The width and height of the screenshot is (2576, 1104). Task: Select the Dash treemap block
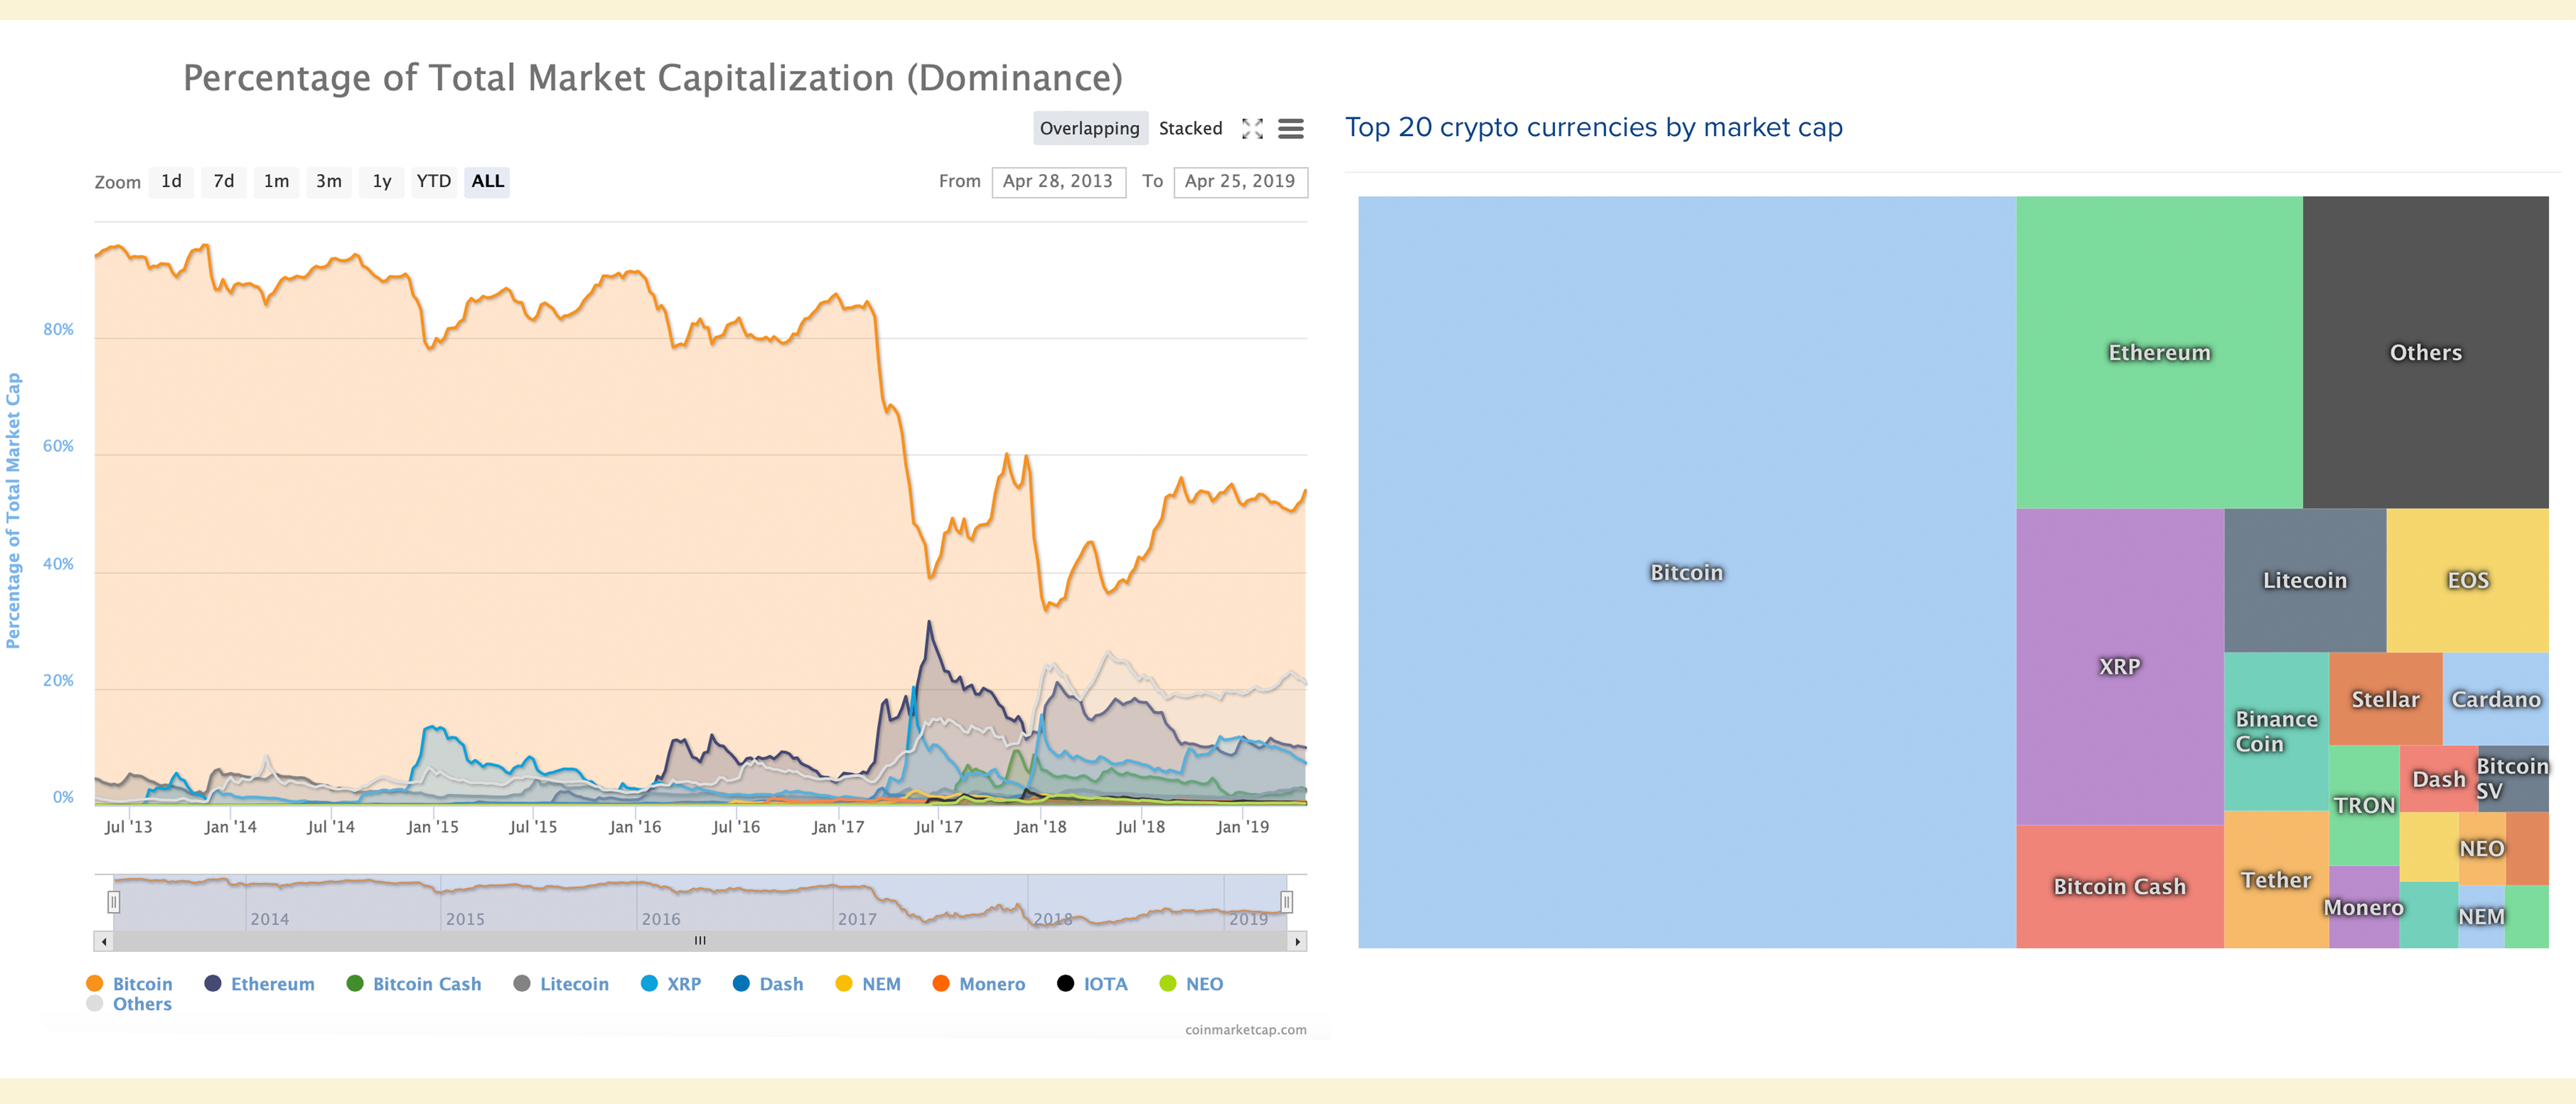click(2438, 779)
